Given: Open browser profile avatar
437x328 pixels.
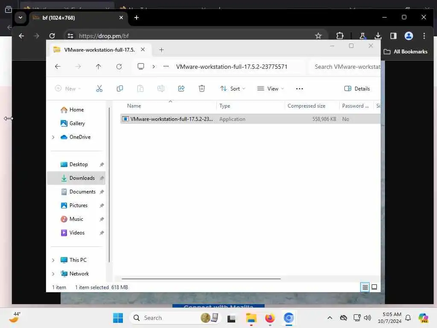Looking at the screenshot, I should (408, 36).
